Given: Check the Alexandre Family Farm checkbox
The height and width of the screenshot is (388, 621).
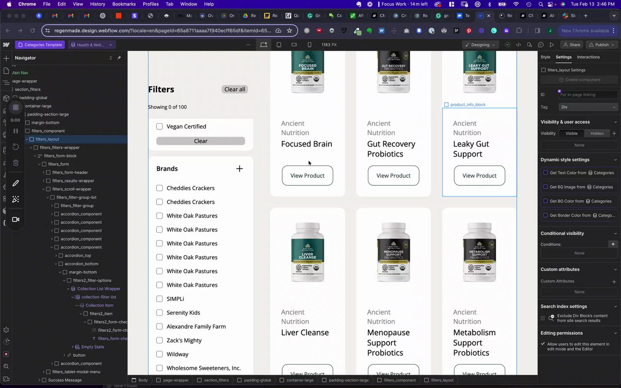Looking at the screenshot, I should tap(159, 326).
